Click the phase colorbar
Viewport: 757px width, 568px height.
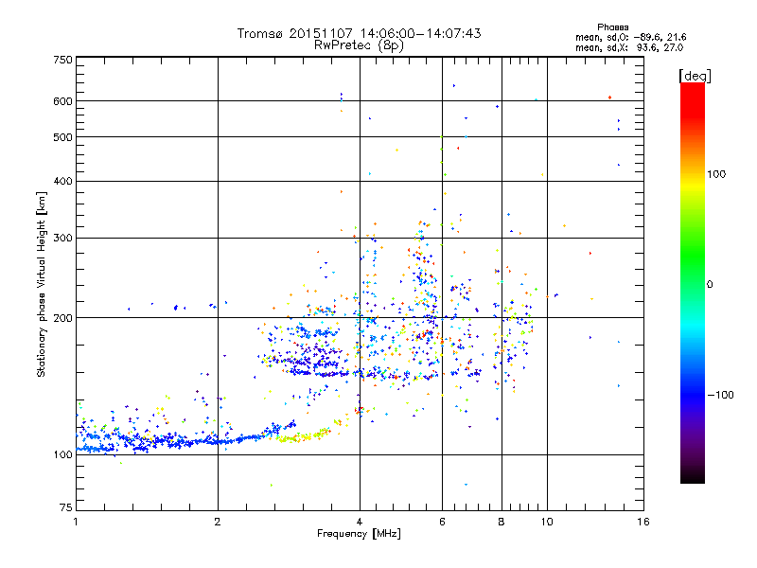click(x=693, y=282)
